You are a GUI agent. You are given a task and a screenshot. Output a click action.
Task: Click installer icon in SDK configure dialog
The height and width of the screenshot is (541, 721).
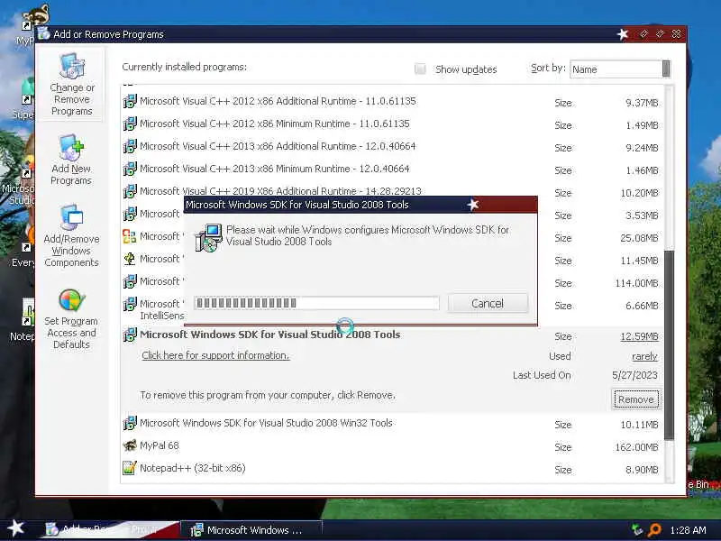(x=208, y=238)
